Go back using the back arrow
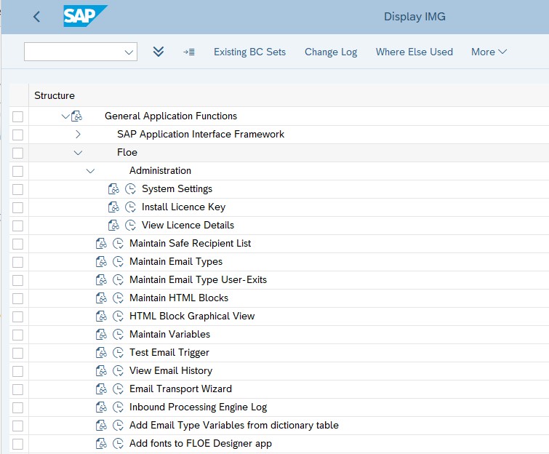Image resolution: width=549 pixels, height=454 pixels. (37, 17)
